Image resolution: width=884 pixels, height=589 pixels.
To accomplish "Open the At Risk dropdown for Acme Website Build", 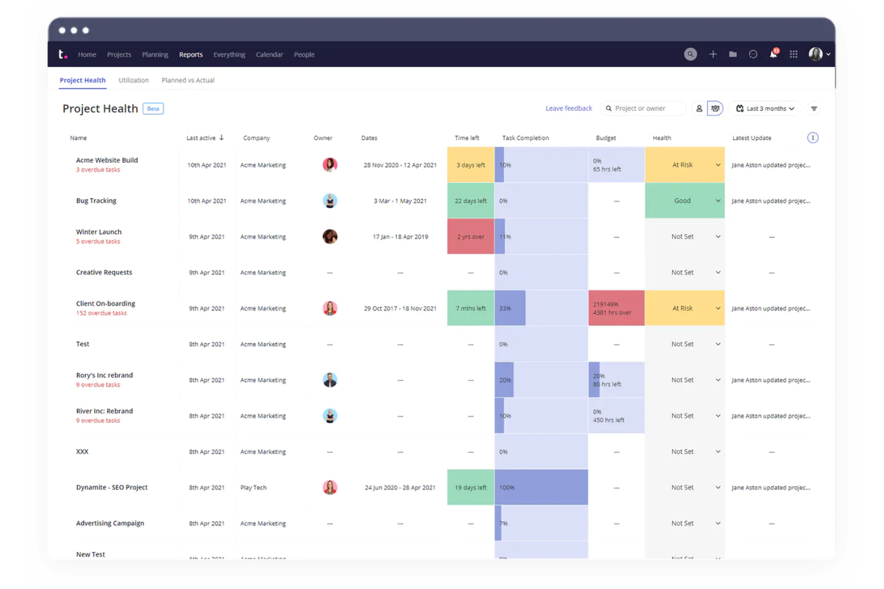I will click(x=717, y=165).
